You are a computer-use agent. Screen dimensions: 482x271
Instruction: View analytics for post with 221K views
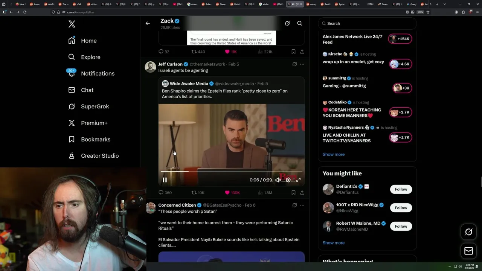click(x=265, y=52)
